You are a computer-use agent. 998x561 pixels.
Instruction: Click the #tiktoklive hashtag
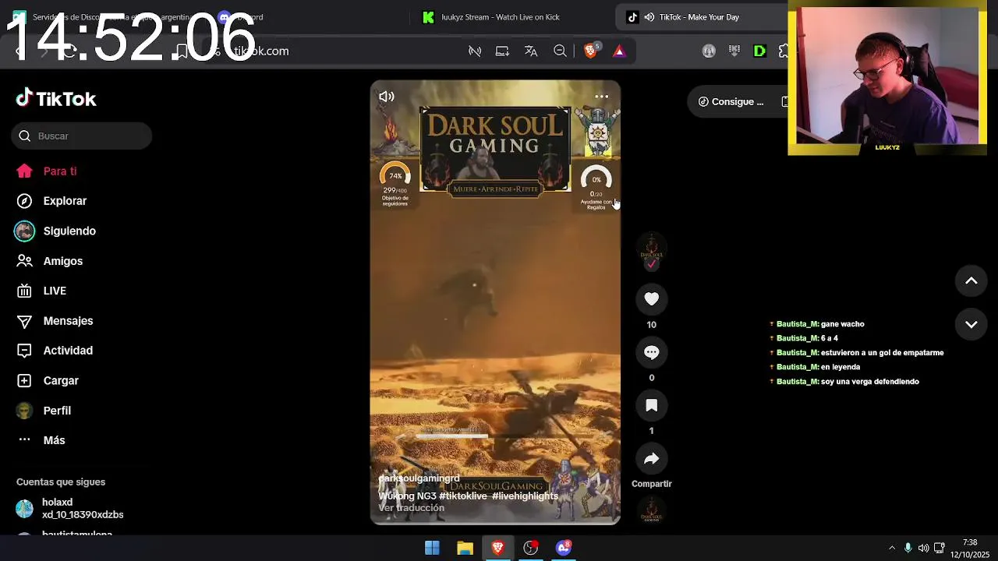coord(463,496)
